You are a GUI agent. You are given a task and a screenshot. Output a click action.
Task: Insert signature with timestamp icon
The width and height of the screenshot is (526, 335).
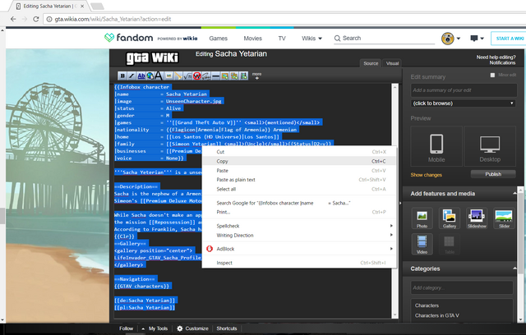(x=206, y=76)
